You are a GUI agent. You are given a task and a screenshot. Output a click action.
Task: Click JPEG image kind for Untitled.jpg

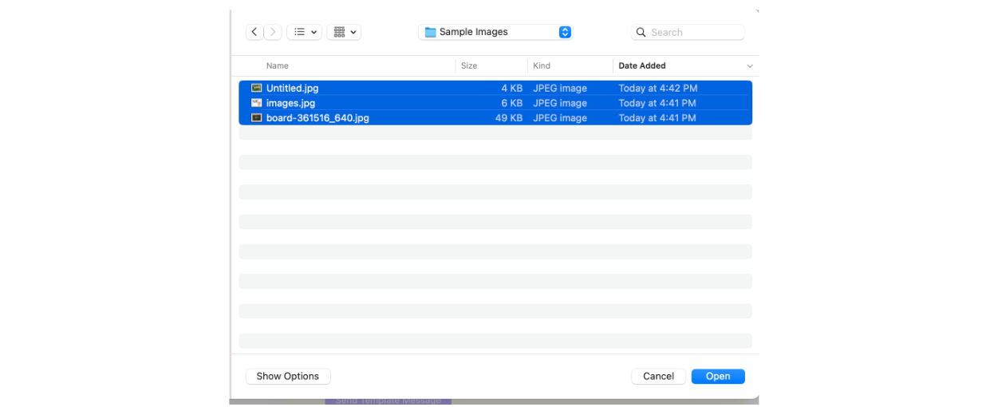[x=560, y=88]
